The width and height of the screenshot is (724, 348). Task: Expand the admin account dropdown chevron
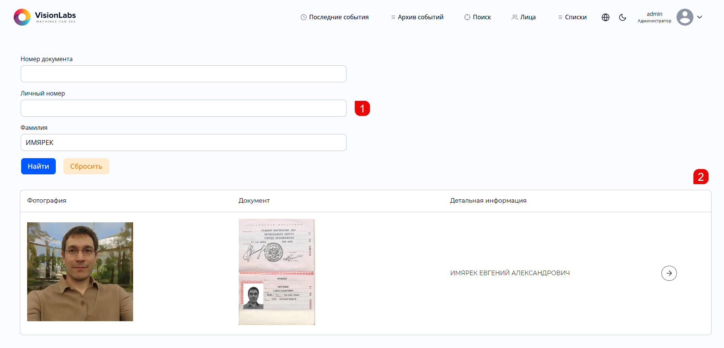[x=699, y=17]
